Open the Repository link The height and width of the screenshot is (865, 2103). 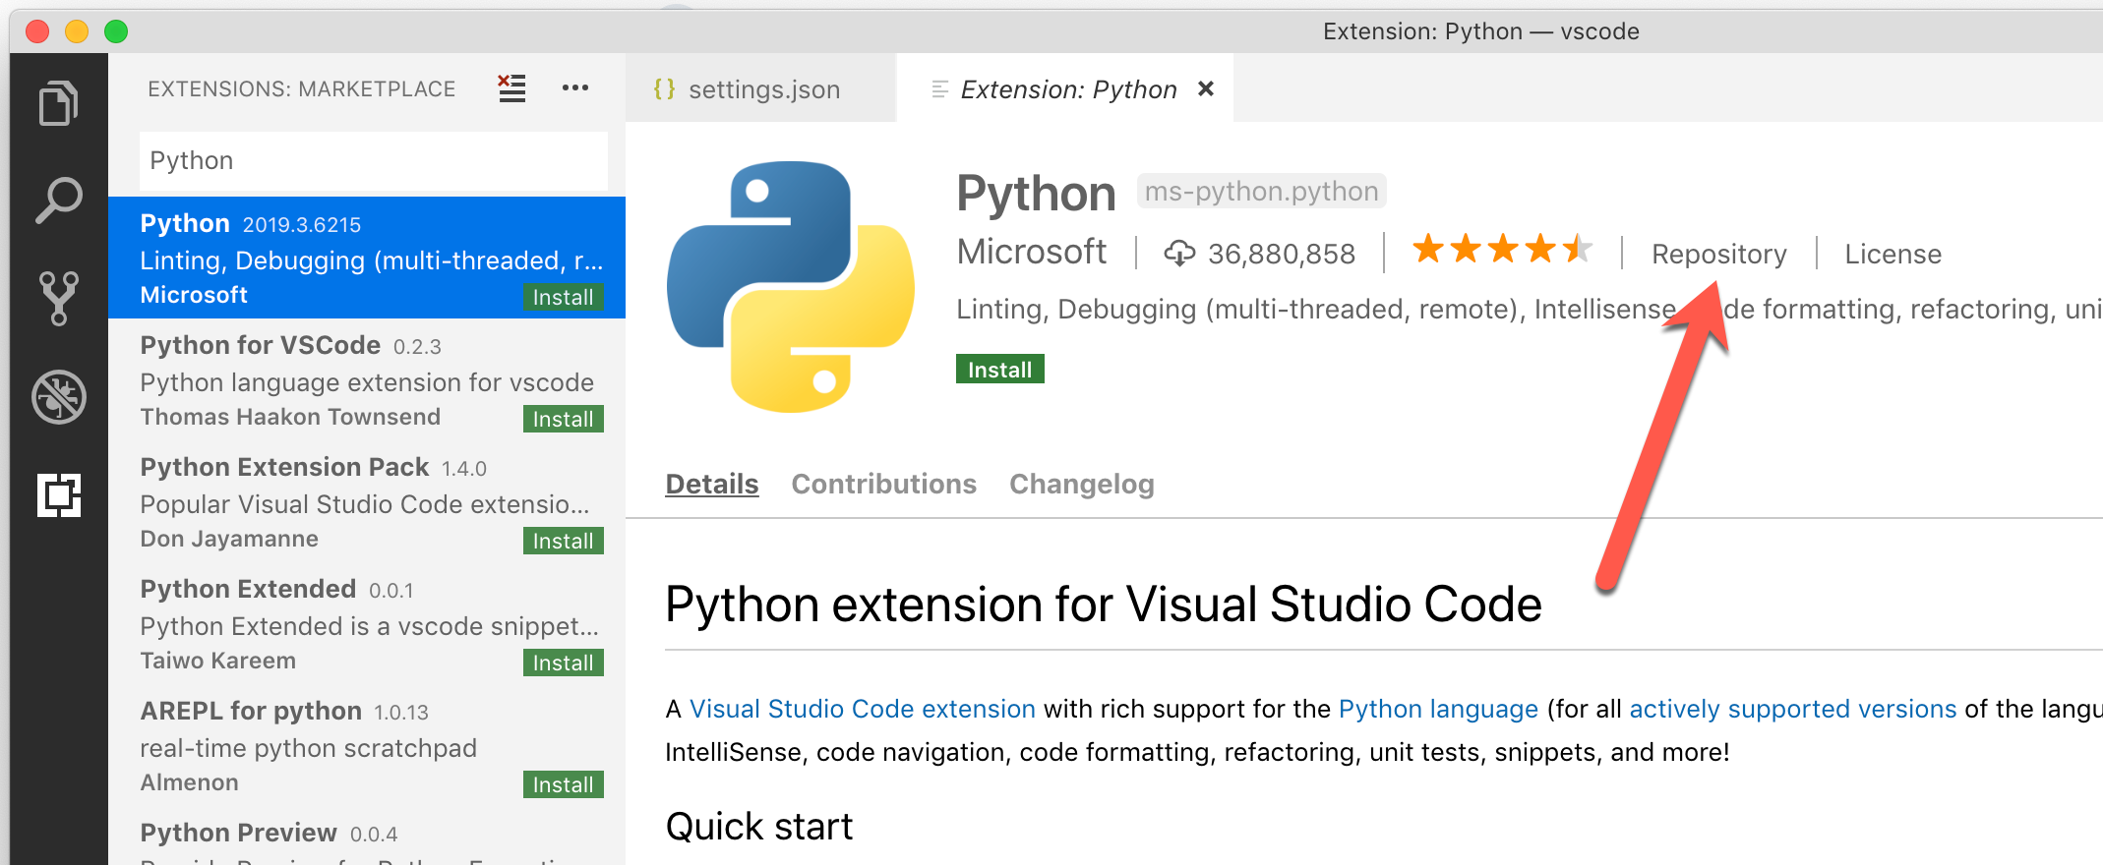pyautogui.click(x=1718, y=254)
